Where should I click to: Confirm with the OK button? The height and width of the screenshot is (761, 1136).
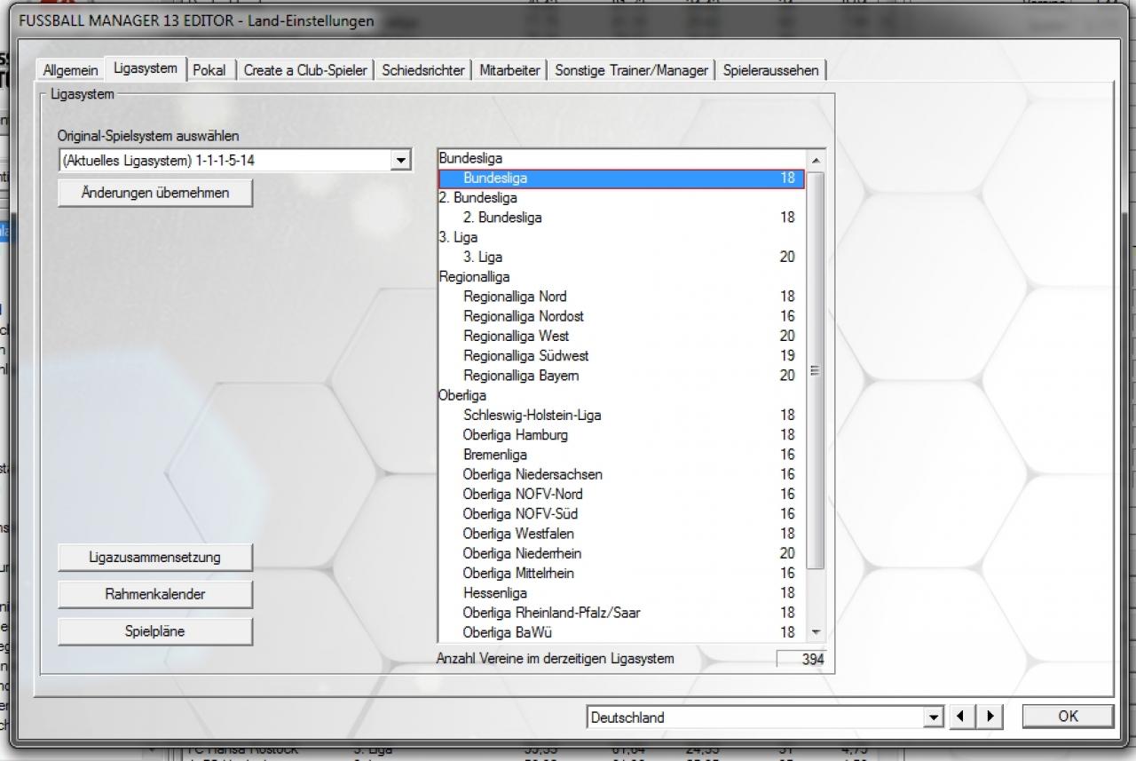1068,717
